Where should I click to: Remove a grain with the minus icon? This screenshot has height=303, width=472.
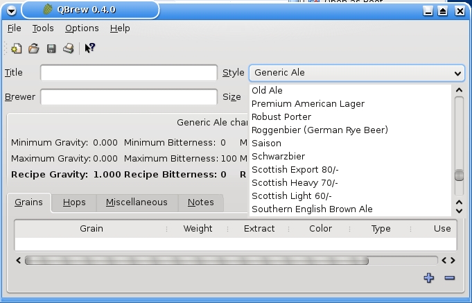pos(449,278)
